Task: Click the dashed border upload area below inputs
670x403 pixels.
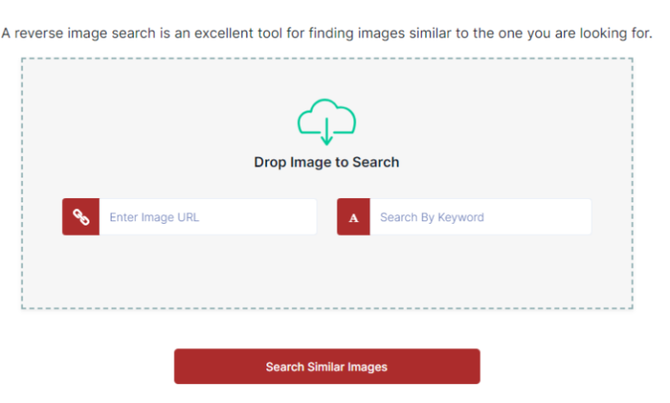Action: (x=327, y=273)
